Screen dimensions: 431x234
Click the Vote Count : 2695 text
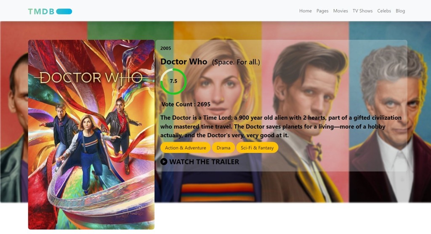pyautogui.click(x=186, y=104)
